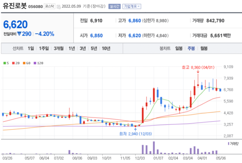The height and width of the screenshot is (163, 242).
Task: Click the purple 거래량 volume legend
Action: (233, 143)
